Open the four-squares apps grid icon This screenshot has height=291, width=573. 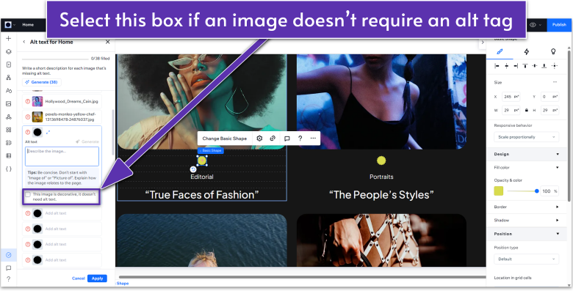pos(9,130)
